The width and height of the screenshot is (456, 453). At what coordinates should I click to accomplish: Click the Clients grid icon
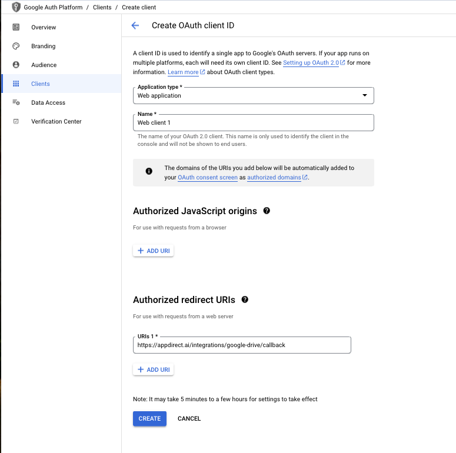(x=16, y=84)
